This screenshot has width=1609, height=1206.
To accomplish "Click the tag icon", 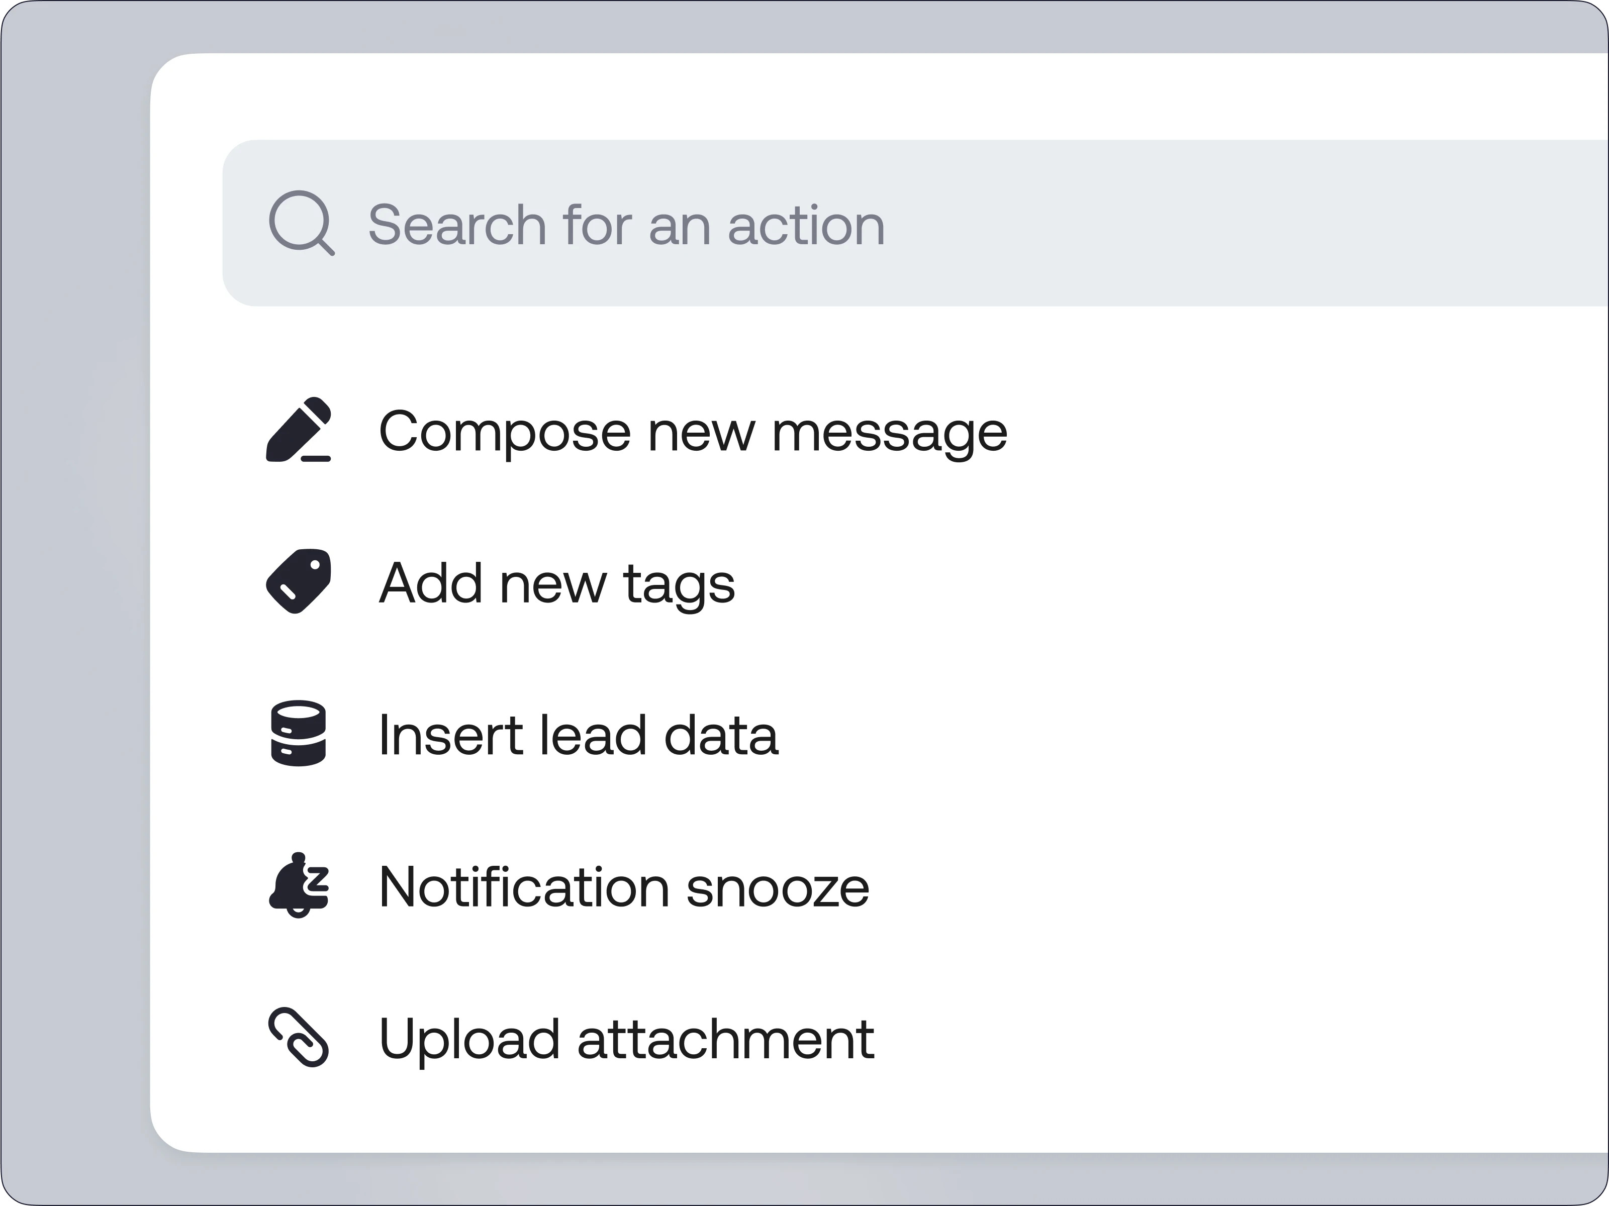I will click(299, 581).
